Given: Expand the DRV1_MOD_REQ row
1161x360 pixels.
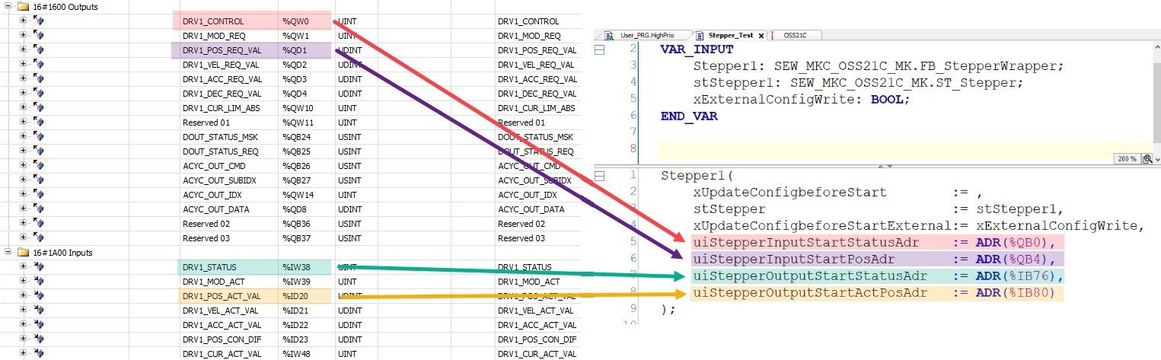Looking at the screenshot, I should click(23, 36).
